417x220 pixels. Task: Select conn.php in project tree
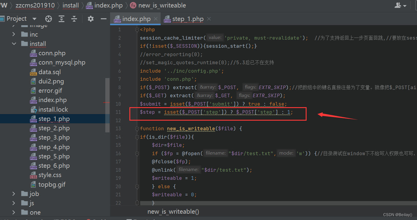(52, 53)
